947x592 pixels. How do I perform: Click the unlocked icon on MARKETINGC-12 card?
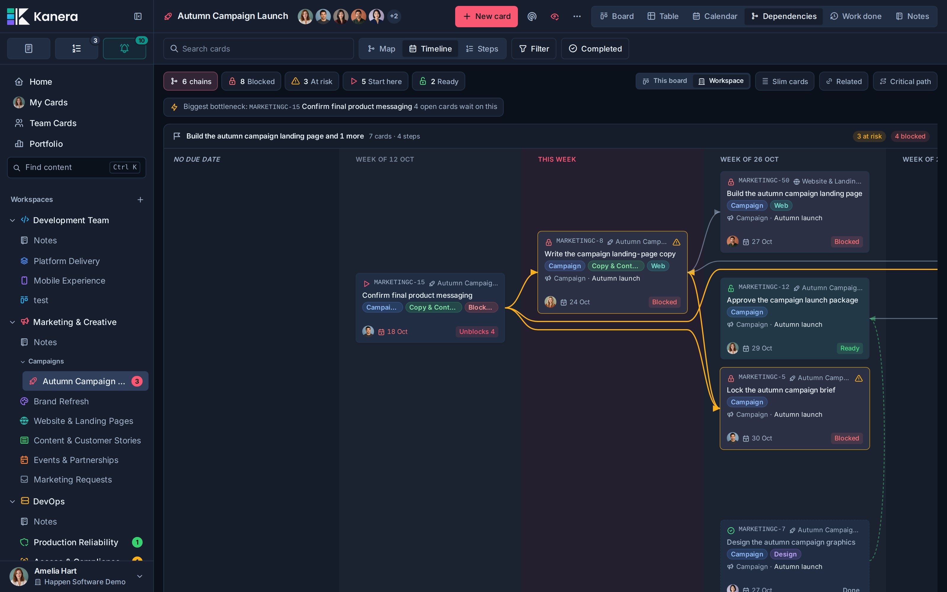coord(731,289)
